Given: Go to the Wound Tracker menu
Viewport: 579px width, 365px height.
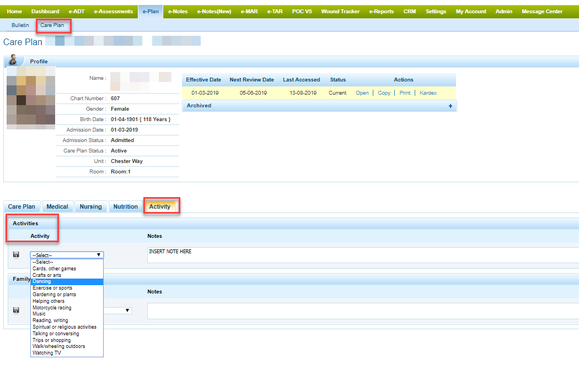Looking at the screenshot, I should pos(340,11).
